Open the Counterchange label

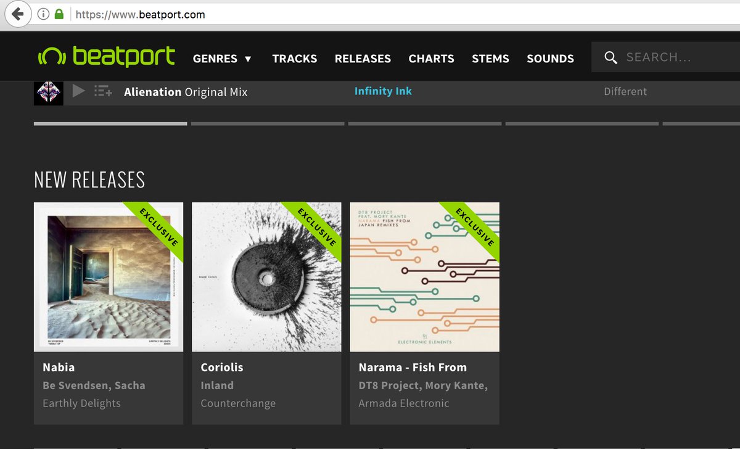[238, 403]
